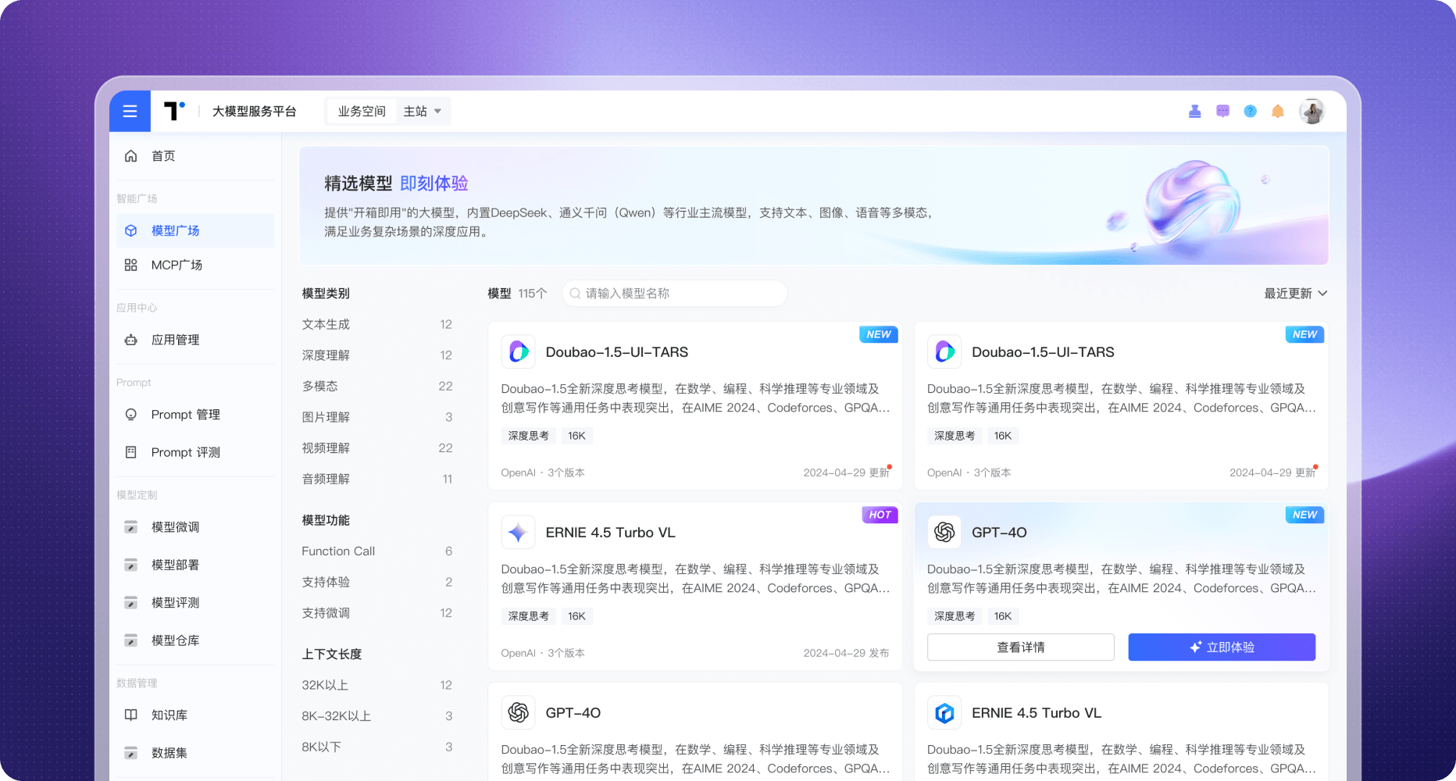Viewport: 1456px width, 781px height.
Task: Open the purple chat message icon
Action: pos(1222,111)
